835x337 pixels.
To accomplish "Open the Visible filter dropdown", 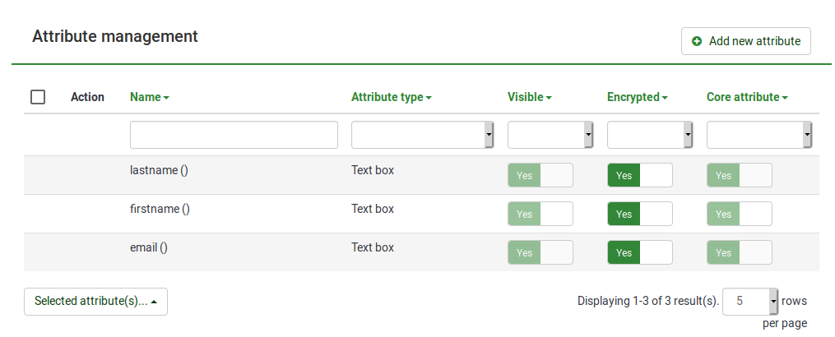I will 550,135.
